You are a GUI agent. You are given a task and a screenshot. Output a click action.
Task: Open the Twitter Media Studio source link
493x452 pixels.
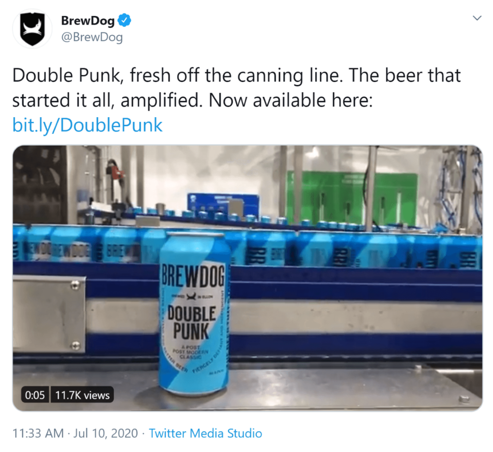(205, 433)
